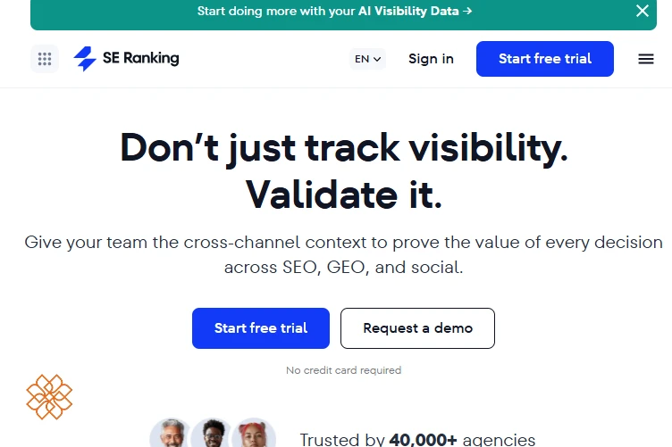
Task: Expand the EN language dropdown
Action: (367, 59)
